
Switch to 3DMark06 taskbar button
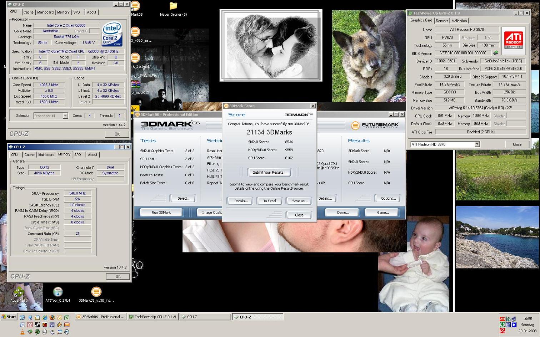(100, 317)
